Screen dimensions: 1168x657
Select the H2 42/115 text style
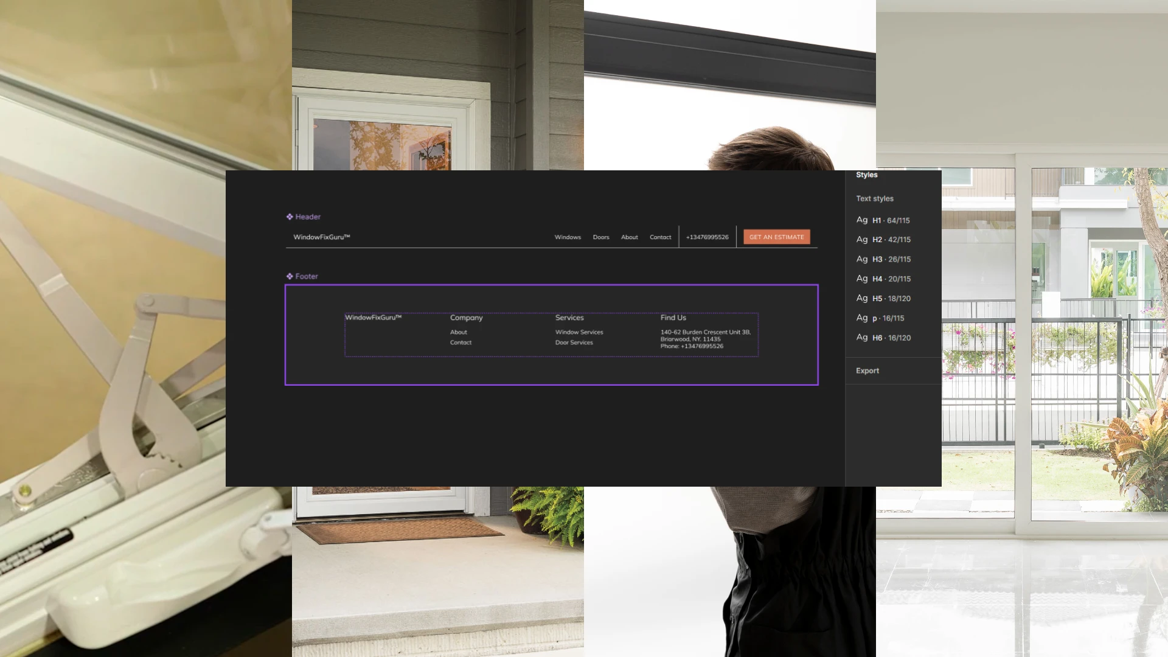tap(883, 240)
